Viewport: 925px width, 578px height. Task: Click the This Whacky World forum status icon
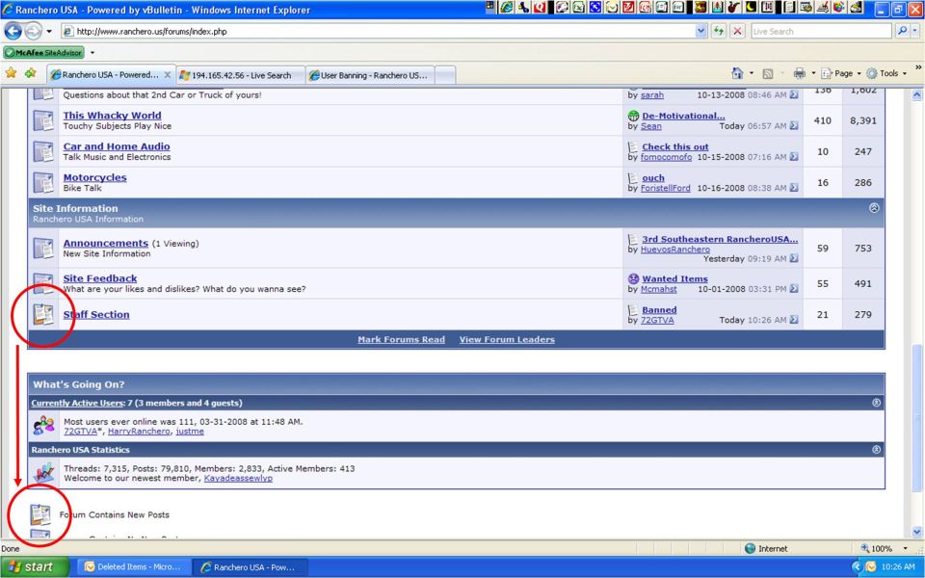coord(43,120)
